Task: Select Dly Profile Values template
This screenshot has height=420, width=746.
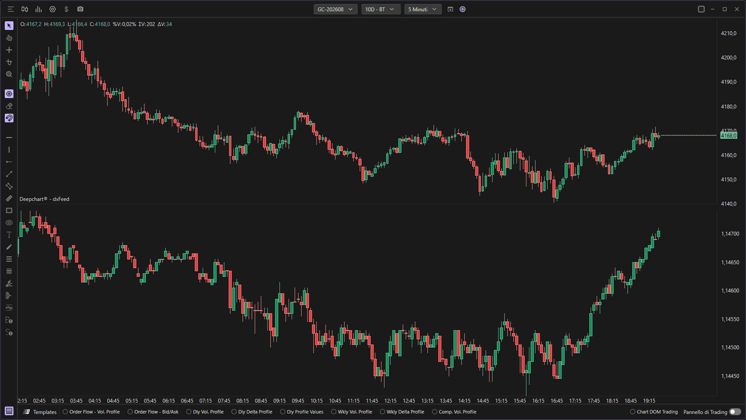Action: pos(302,412)
